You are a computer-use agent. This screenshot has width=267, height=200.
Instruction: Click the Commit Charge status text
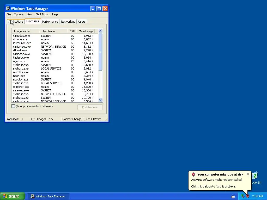pyautogui.click(x=82, y=119)
